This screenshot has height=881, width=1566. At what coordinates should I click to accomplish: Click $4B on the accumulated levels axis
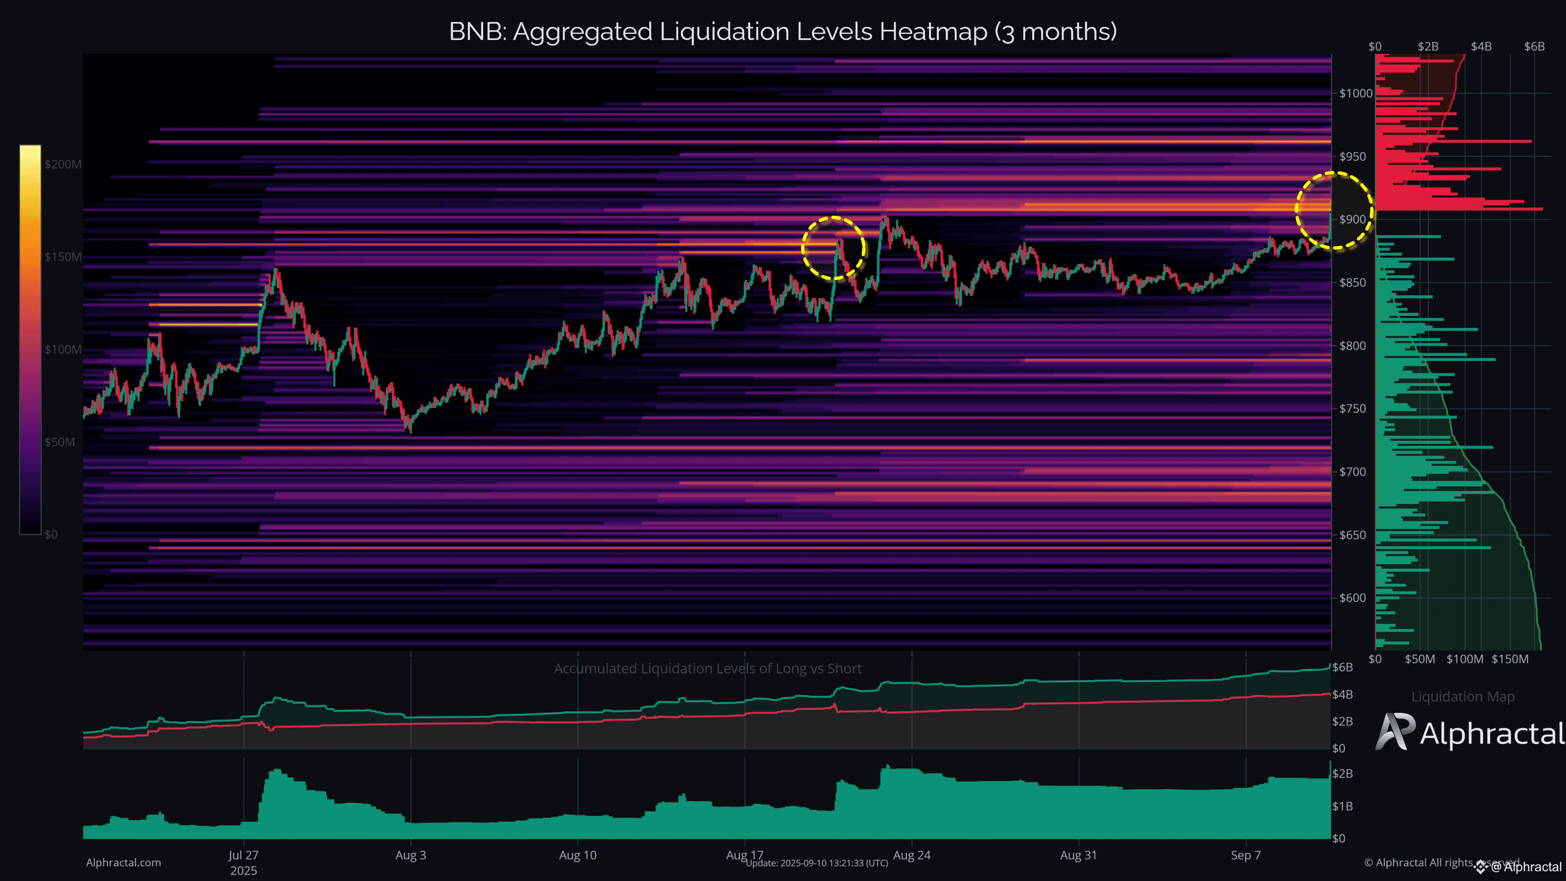(1343, 694)
